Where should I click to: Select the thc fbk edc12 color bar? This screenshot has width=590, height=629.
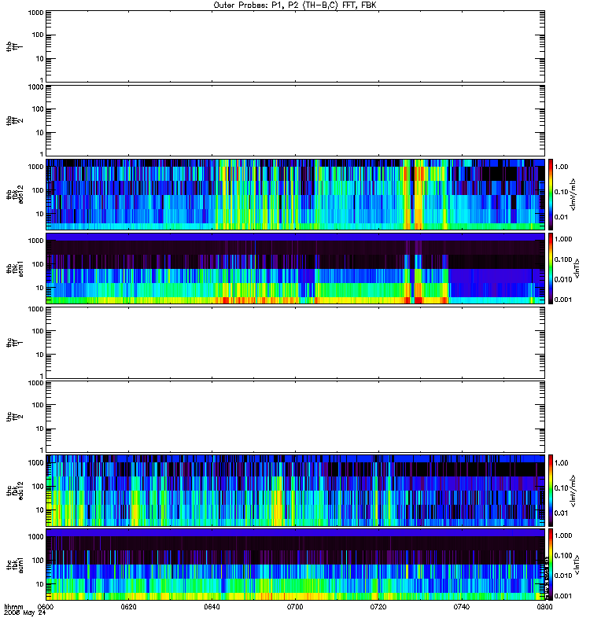pos(551,490)
